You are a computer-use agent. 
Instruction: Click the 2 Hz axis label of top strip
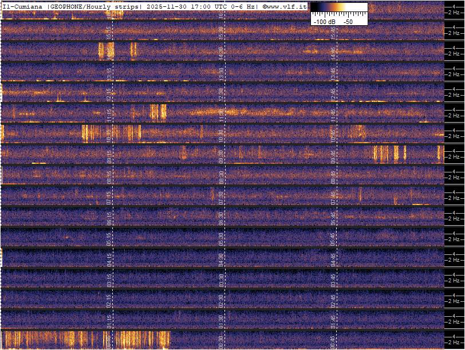[x=455, y=13]
